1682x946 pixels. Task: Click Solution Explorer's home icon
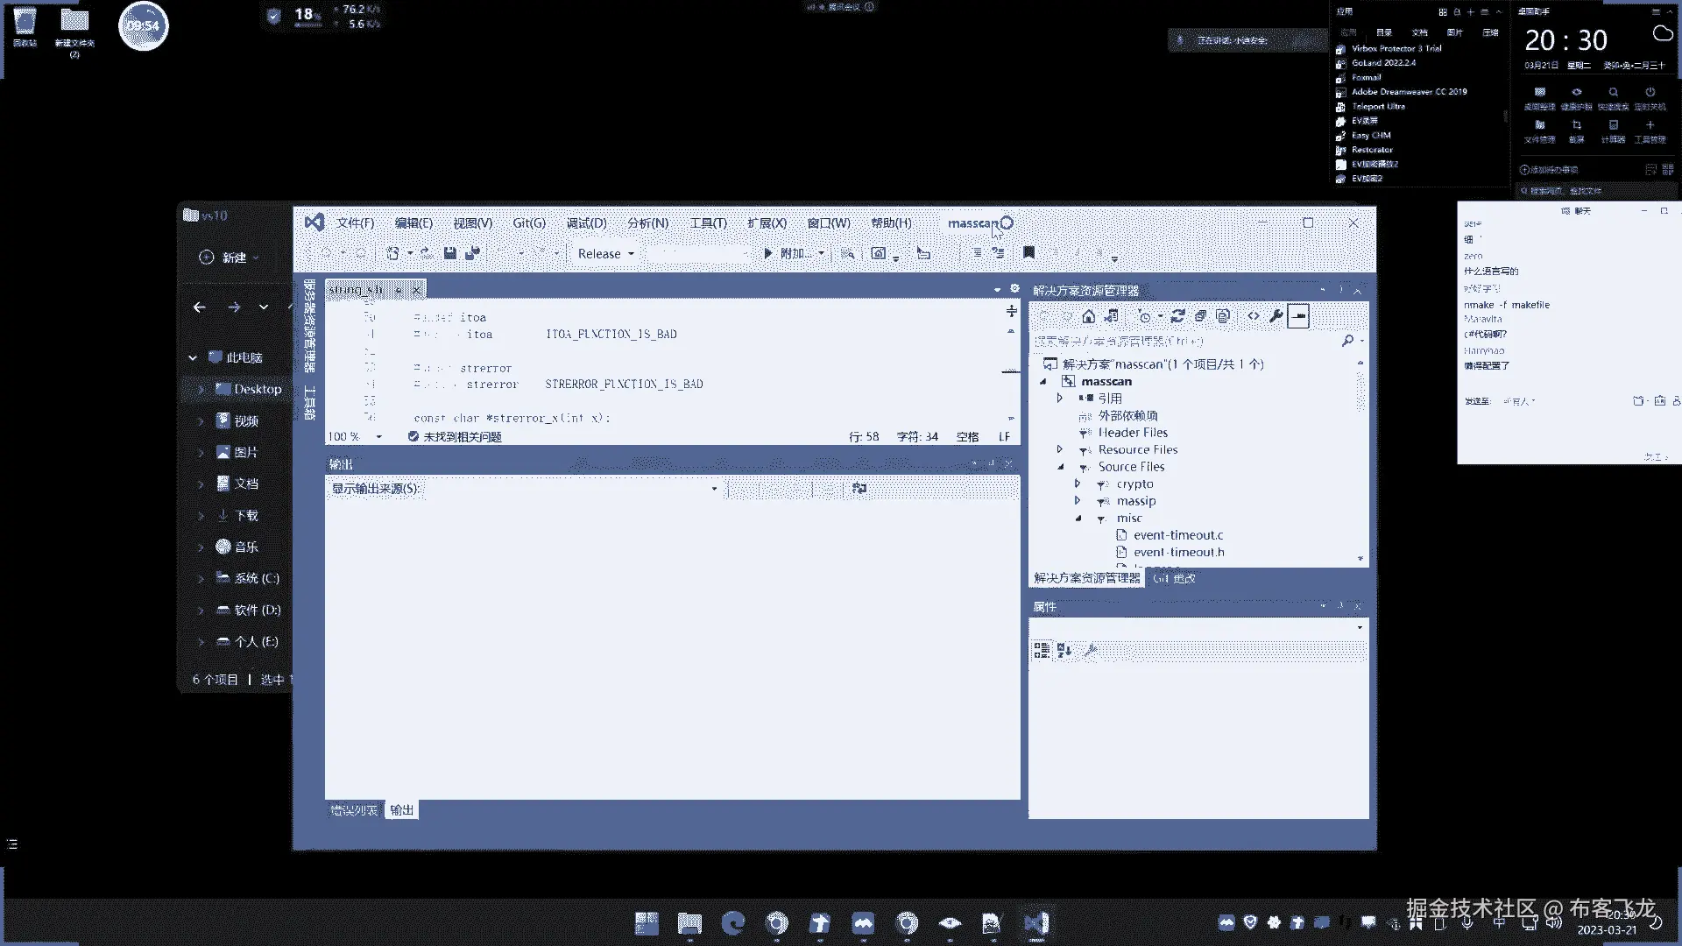pos(1088,316)
